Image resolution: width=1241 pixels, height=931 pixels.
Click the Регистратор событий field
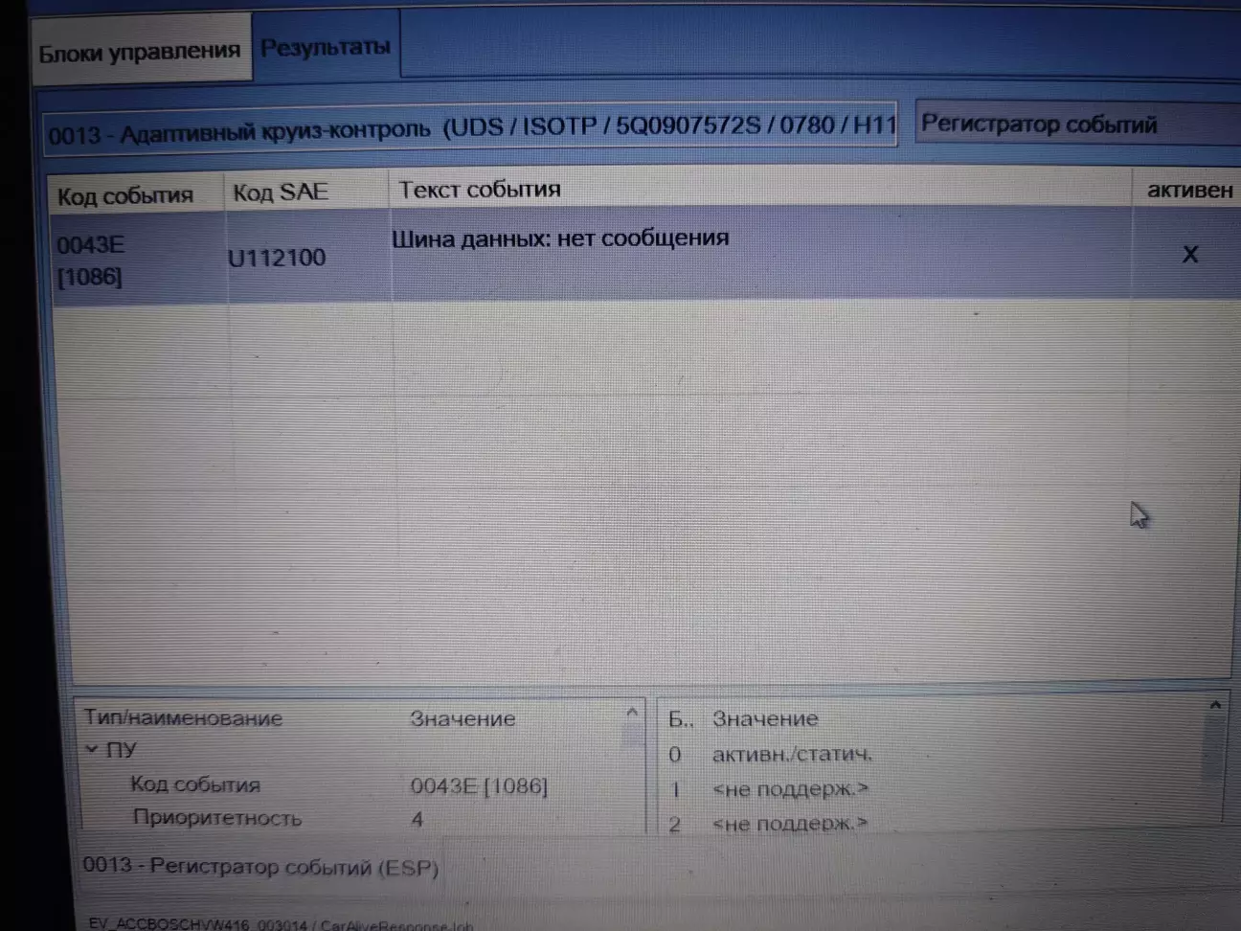[1078, 125]
